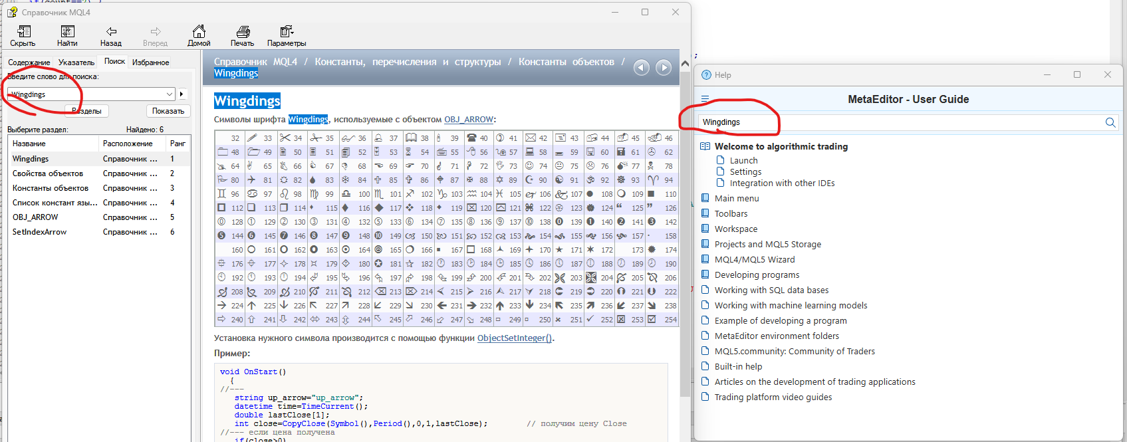Open the hamburger menu in Help window
The height and width of the screenshot is (442, 1127).
point(705,99)
